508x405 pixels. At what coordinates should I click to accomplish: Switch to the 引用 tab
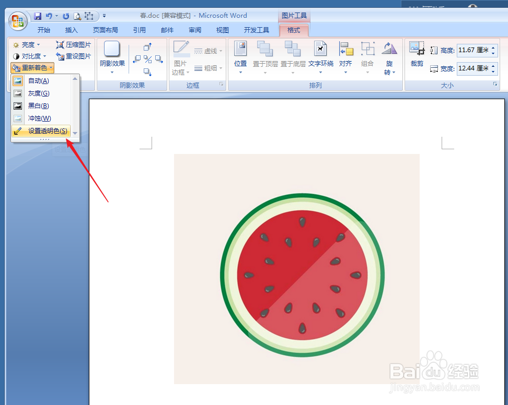pyautogui.click(x=140, y=30)
